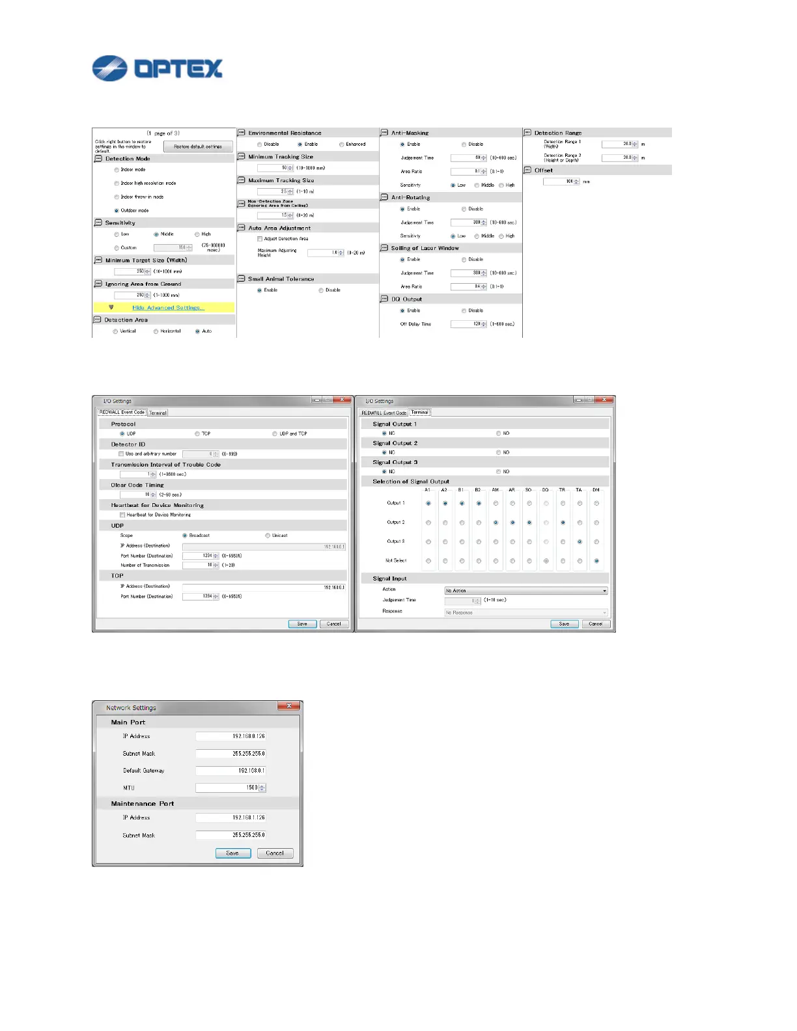797x1031 pixels.
Task: Click the help bubble icon beside Detection Range
Action: coord(527,132)
